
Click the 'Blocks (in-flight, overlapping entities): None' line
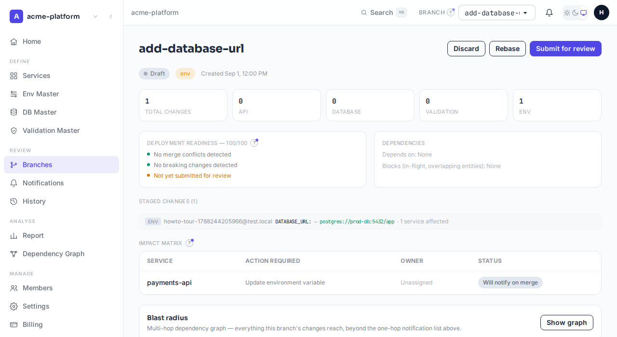tap(442, 166)
